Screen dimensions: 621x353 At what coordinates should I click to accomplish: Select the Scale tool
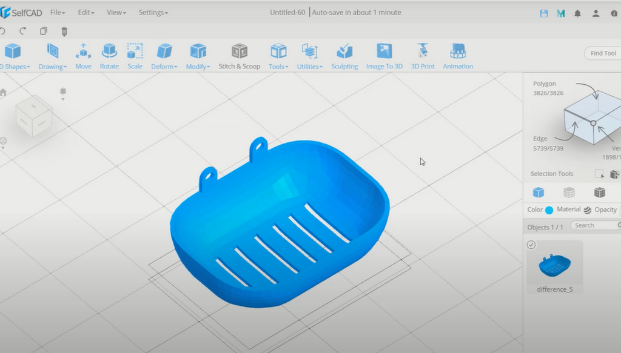[135, 58]
